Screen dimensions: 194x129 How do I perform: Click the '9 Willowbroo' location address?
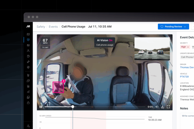187,88
